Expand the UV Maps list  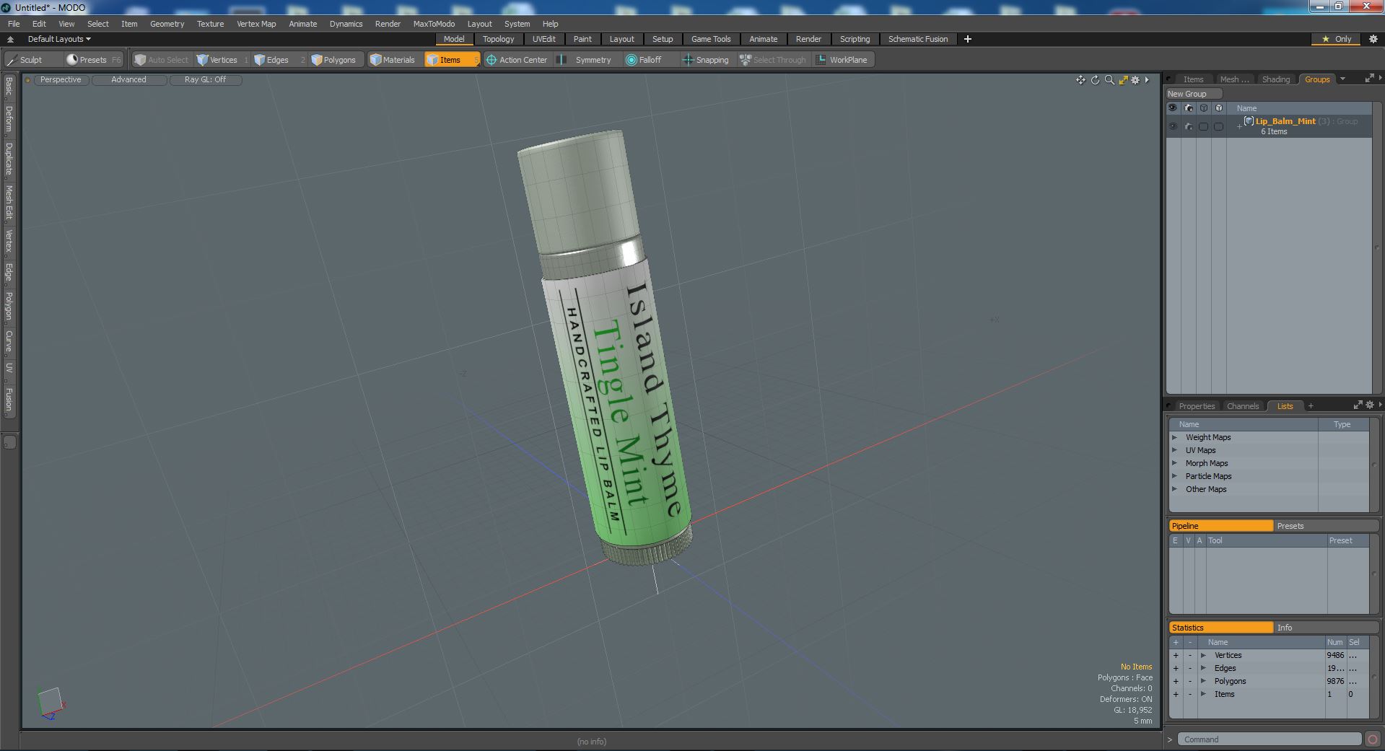click(1174, 450)
